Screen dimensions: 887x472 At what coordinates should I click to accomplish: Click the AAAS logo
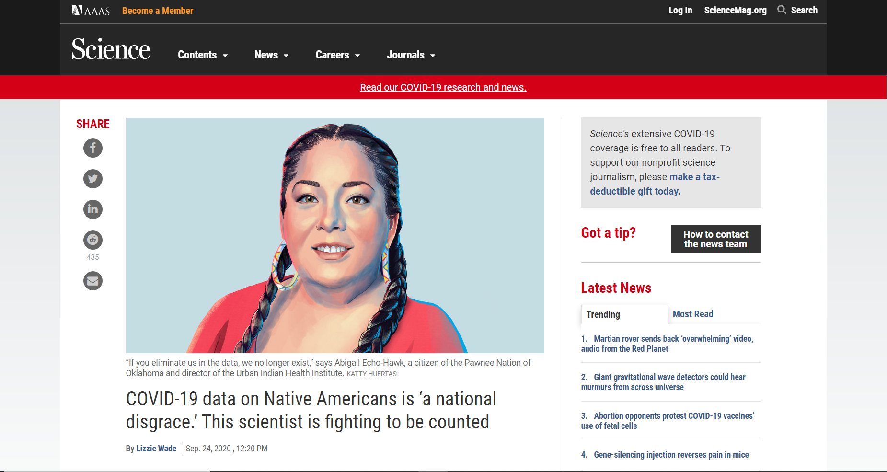(x=91, y=11)
